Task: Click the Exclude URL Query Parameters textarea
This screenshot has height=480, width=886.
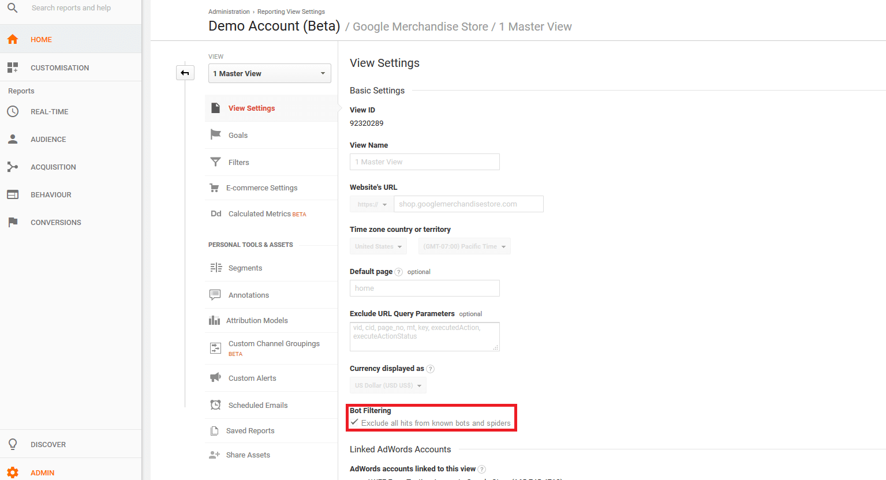Action: pyautogui.click(x=425, y=336)
